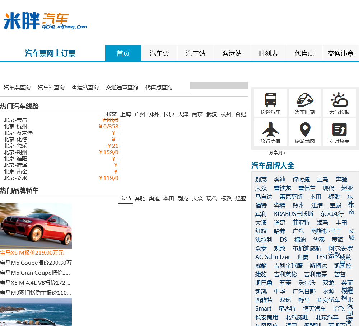Switch hot routes to 长沙
The image size is (359, 326).
[169, 114]
